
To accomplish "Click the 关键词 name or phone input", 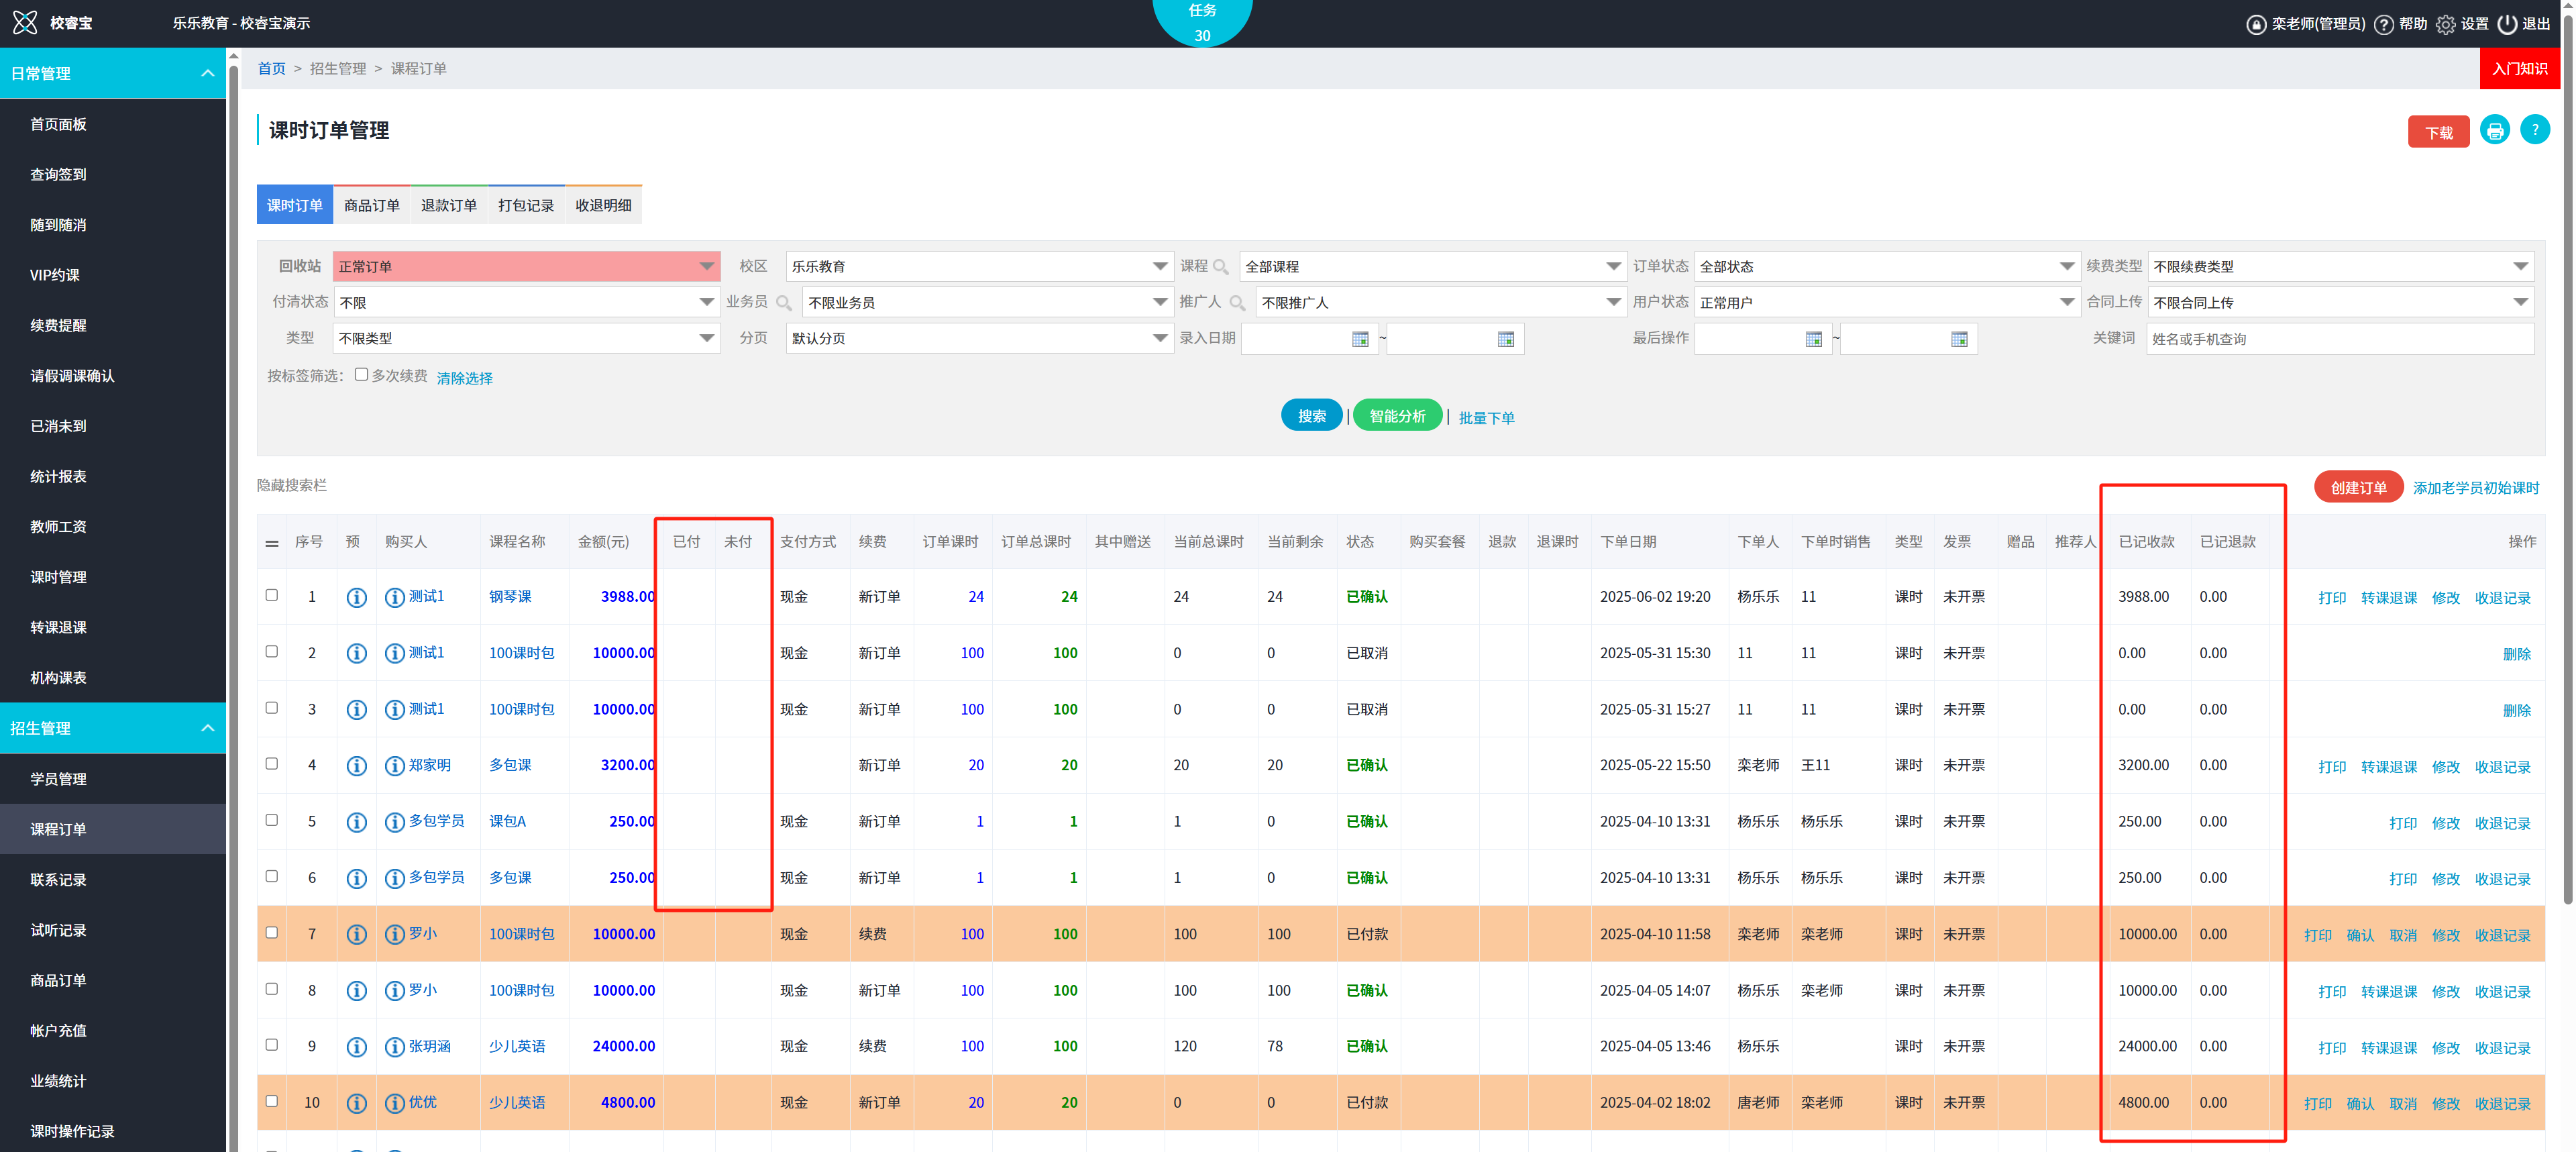I will point(2340,339).
